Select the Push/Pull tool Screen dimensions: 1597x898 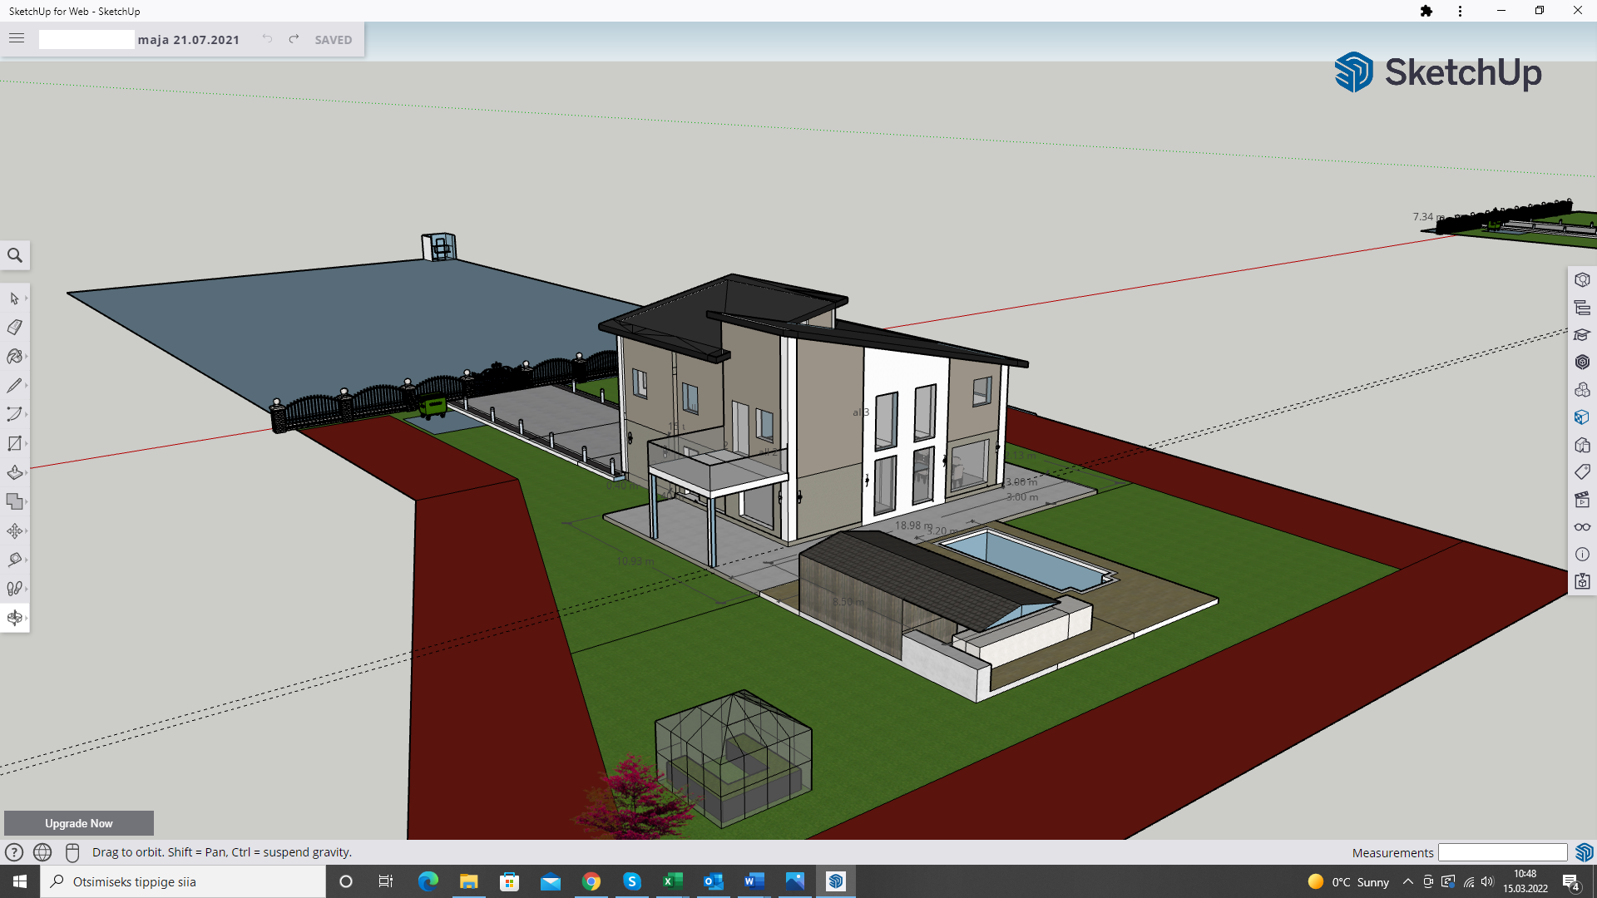click(x=14, y=473)
